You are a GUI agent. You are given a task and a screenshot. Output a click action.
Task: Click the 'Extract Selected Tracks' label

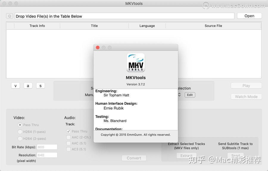186,144
